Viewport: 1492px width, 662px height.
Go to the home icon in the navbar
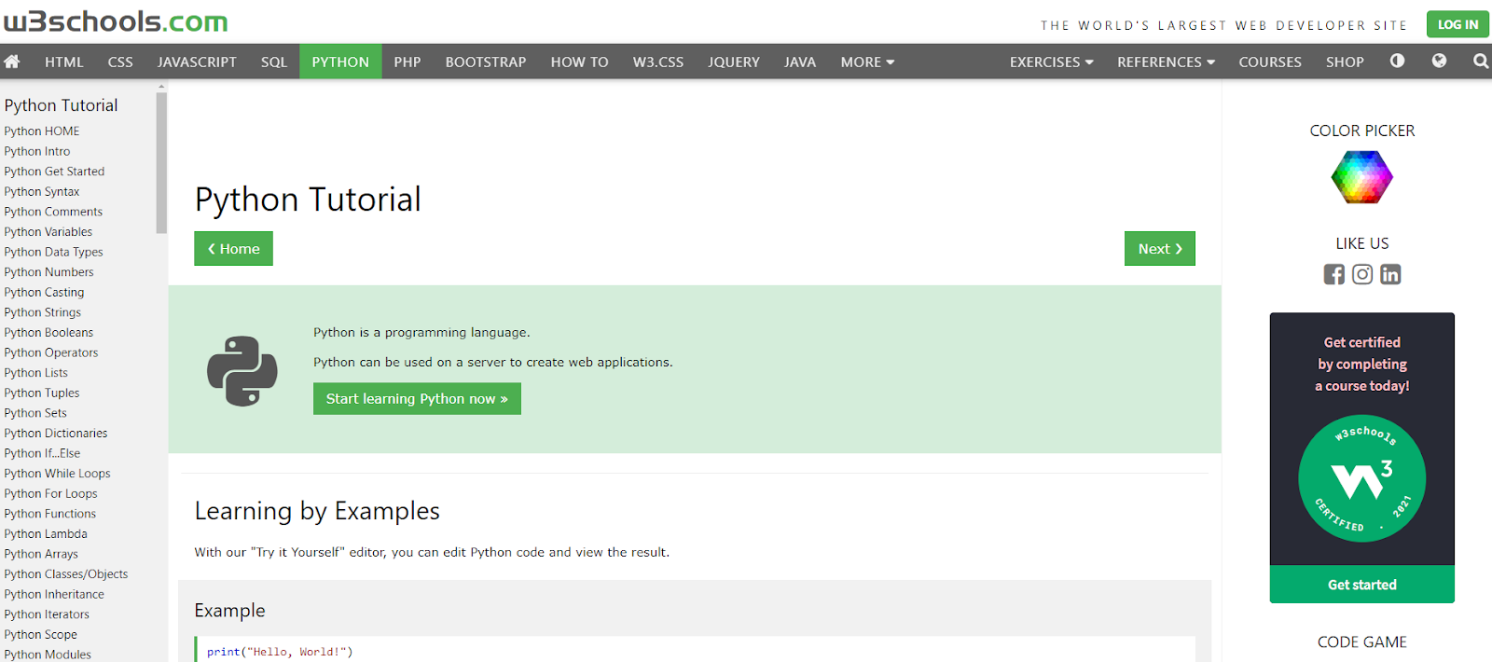[12, 62]
